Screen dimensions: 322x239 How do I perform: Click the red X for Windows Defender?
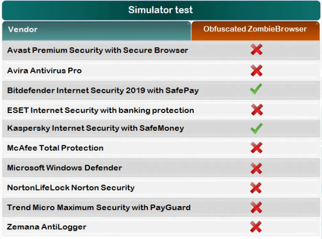(x=256, y=168)
